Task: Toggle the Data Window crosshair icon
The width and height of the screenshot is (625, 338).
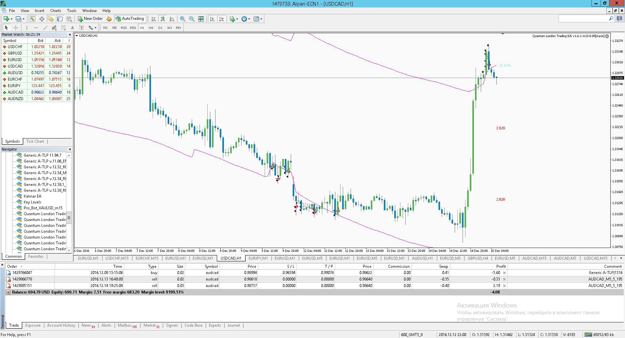Action: tap(42, 19)
